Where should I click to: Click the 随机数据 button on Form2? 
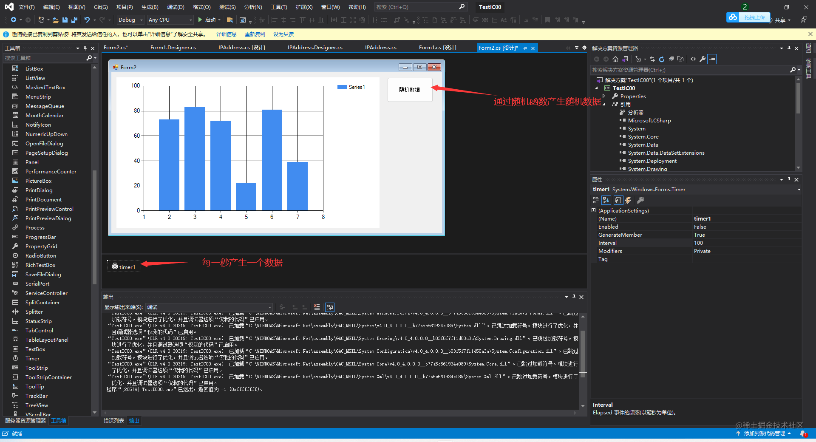(410, 90)
